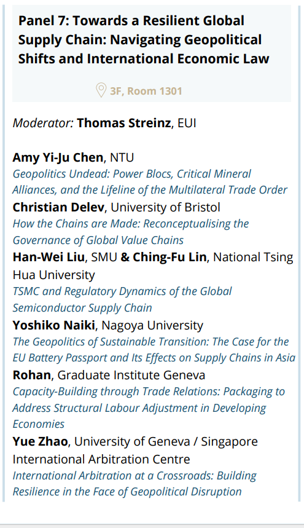Open TSMC and Regulatory Dynamics paper link
304x528 pixels.
pyautogui.click(x=122, y=299)
